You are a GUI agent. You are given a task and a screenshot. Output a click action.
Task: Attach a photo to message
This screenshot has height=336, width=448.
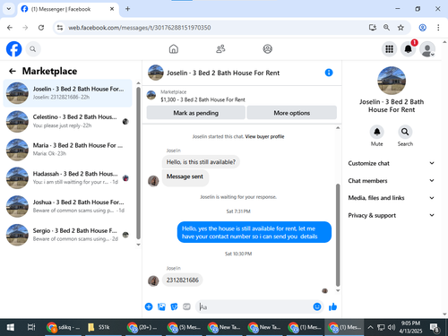[x=161, y=306]
